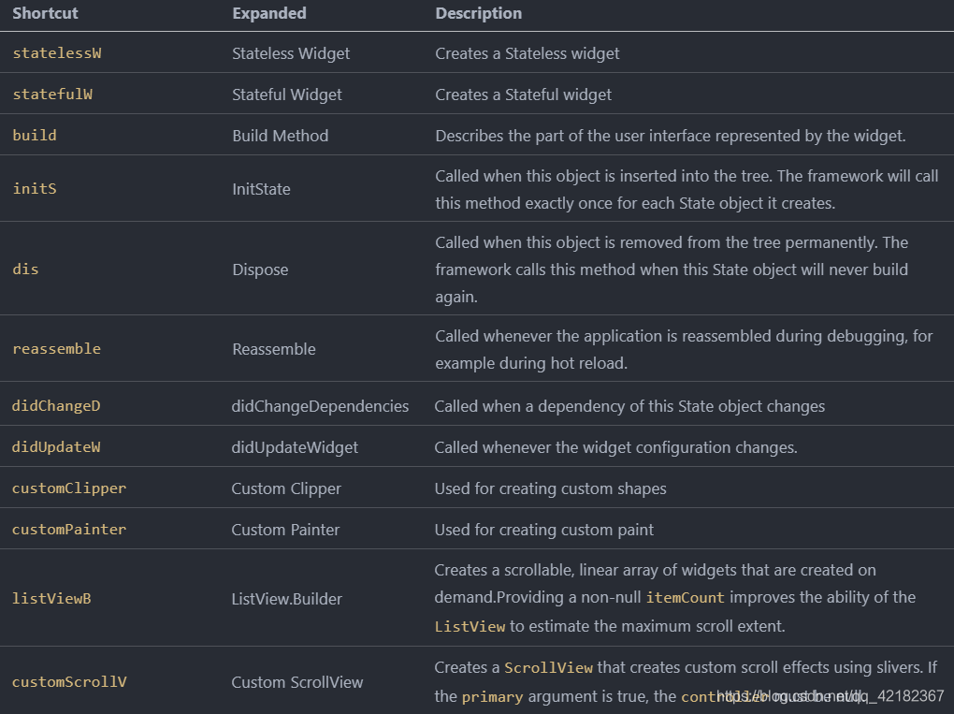Screen dimensions: 954x714
Task: Click the inline ScrollView code term
Action: (x=548, y=668)
